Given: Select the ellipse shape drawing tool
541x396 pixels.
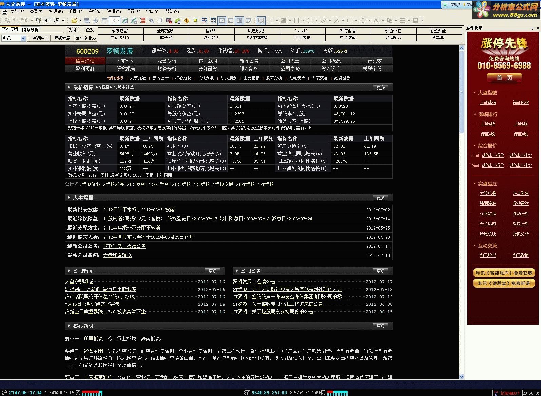Looking at the screenshot, I should 363,21.
